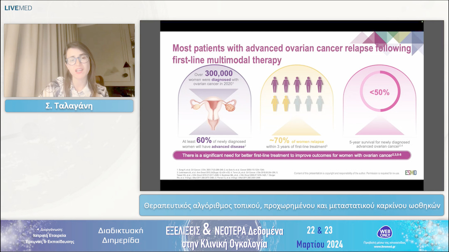The width and height of the screenshot is (449, 252).
Task: Click the WEB ONLY badge
Action: click(385, 232)
